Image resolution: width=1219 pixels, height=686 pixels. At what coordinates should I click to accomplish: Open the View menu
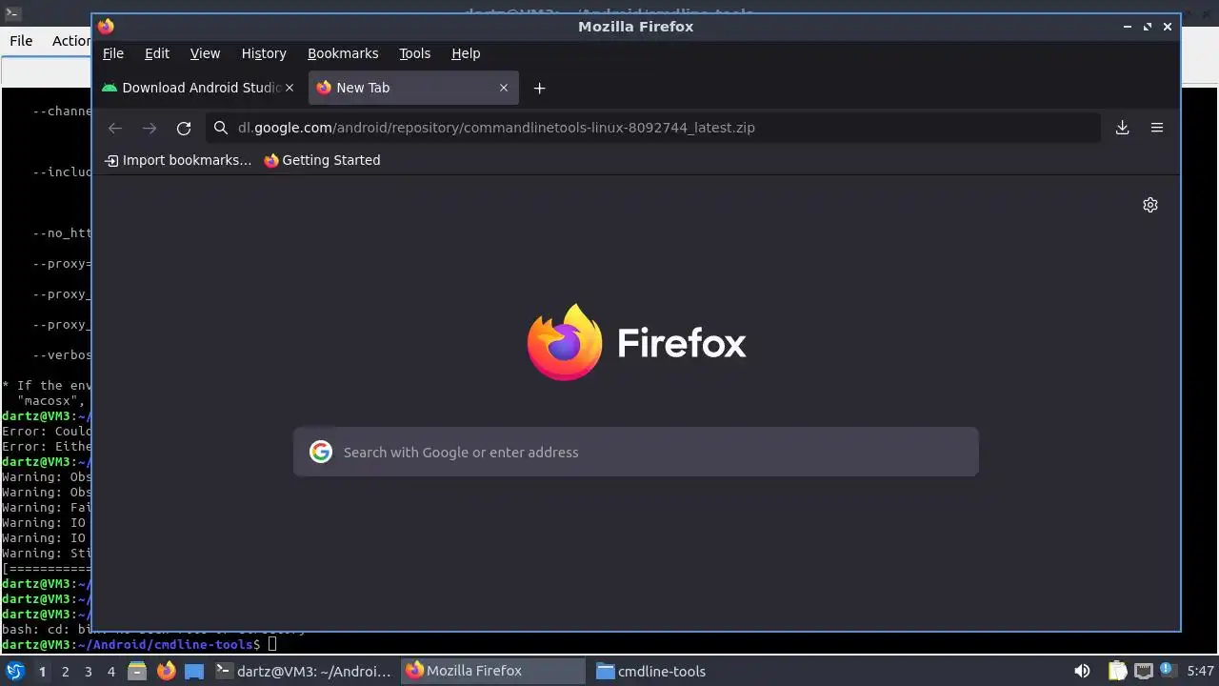(205, 53)
